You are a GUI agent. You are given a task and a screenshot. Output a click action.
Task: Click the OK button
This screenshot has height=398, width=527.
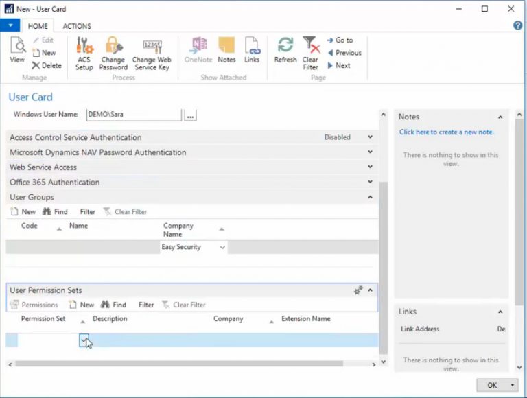point(492,385)
